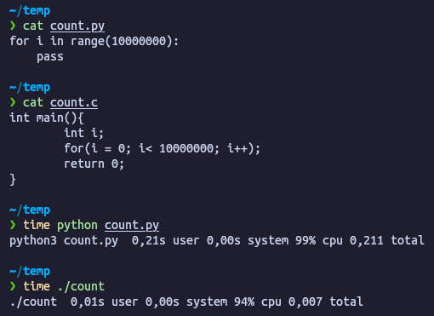Click the word python in time command
This screenshot has width=434, height=316.
coord(77,226)
